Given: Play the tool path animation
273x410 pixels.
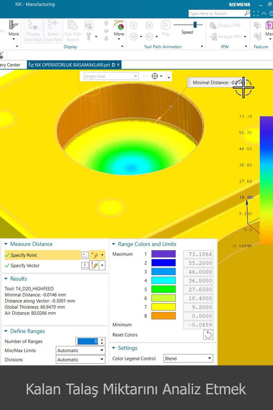Looking at the screenshot, I should (x=166, y=25).
